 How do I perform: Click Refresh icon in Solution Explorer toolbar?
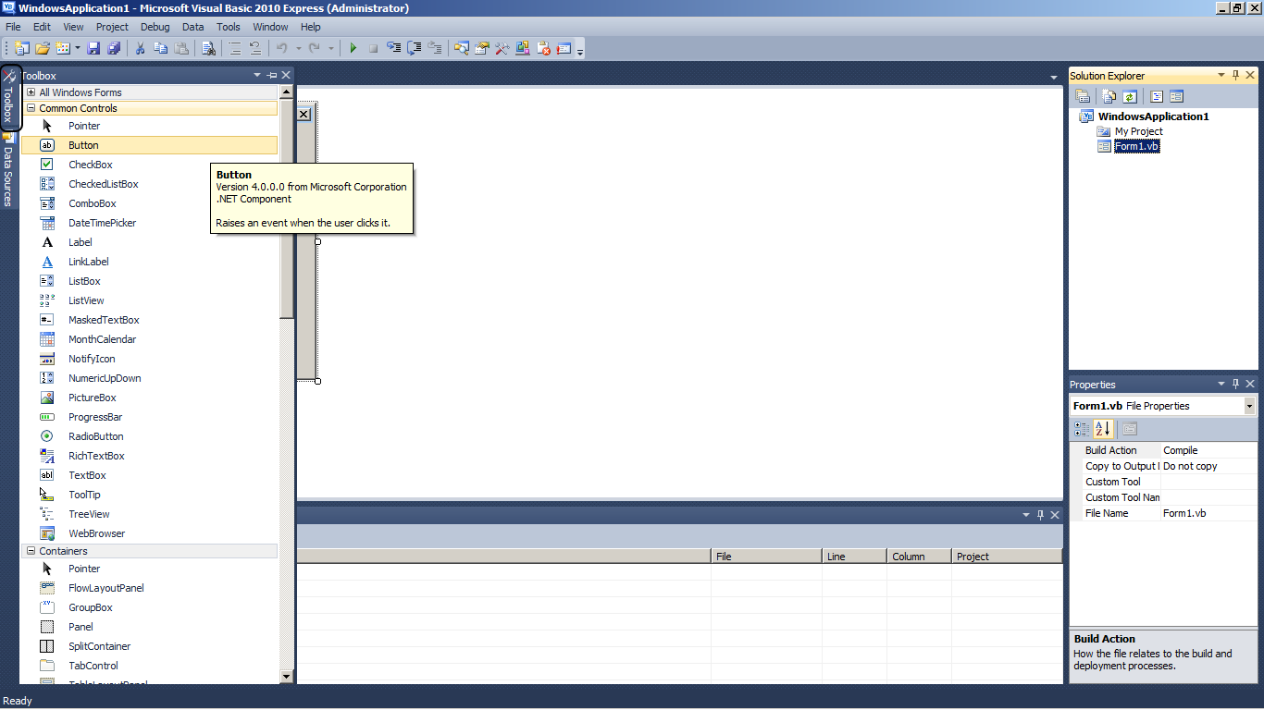1129,96
